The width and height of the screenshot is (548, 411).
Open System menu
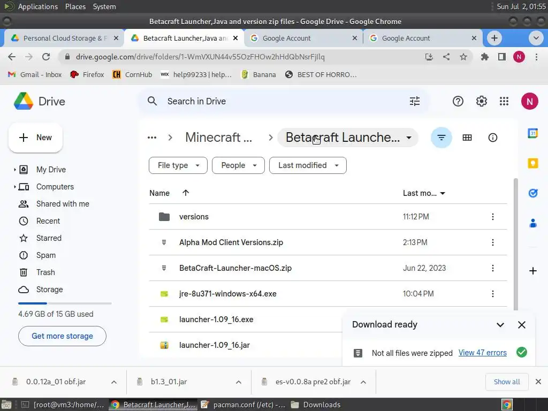click(104, 6)
